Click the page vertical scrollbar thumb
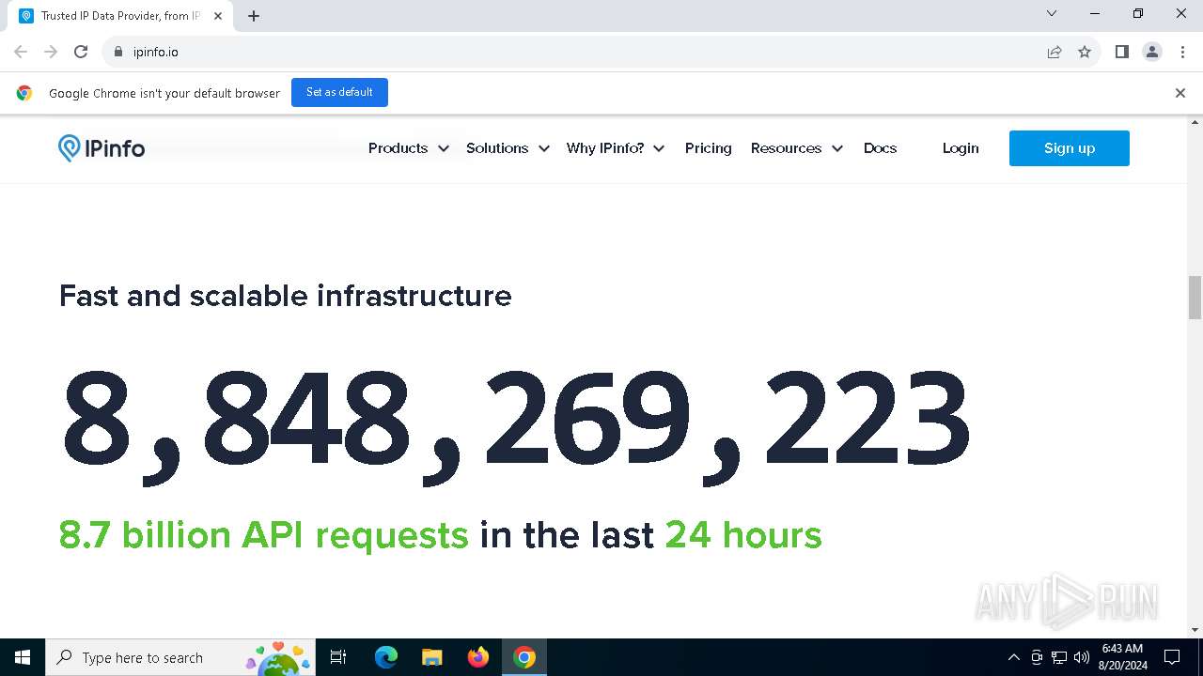 [1195, 298]
